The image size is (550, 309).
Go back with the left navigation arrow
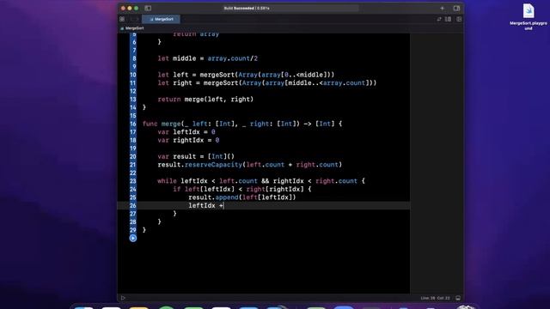(131, 19)
